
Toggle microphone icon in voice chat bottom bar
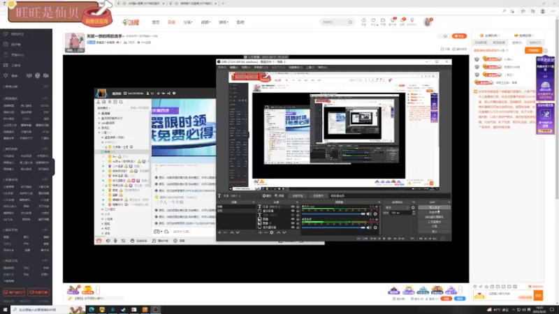click(115, 241)
